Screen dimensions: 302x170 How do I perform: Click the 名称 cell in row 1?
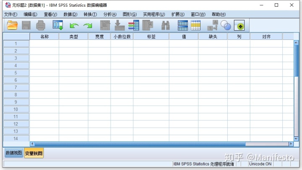pos(44,44)
